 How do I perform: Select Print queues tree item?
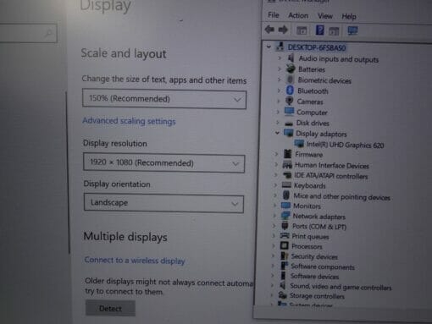pos(310,237)
